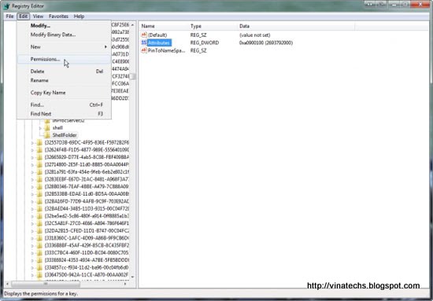This screenshot has width=433, height=301.
Task: Open the View menu
Action: [38, 17]
